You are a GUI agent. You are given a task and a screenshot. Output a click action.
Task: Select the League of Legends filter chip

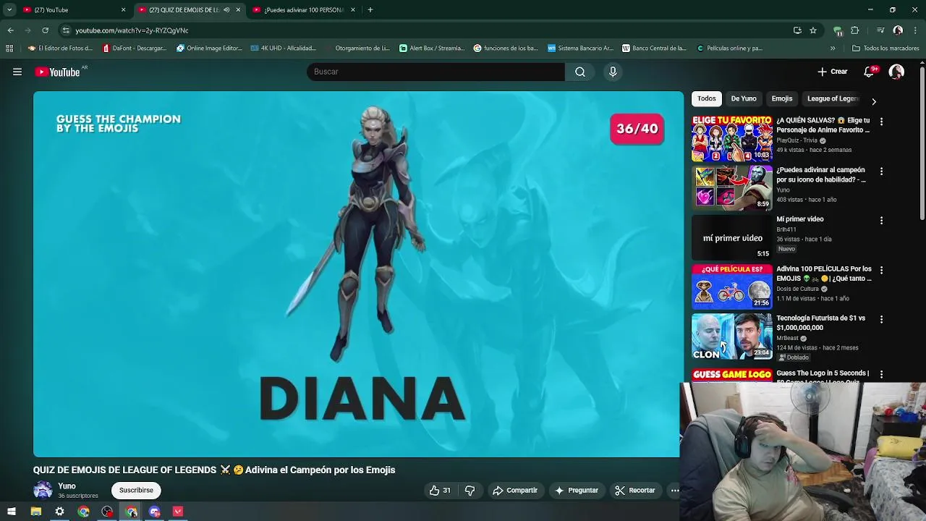[x=833, y=98]
